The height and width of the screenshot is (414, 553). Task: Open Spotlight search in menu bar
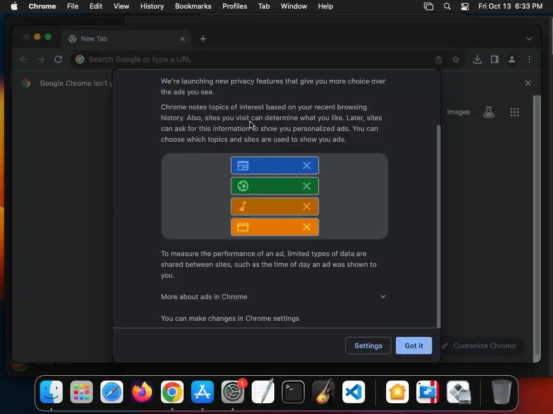click(x=447, y=6)
